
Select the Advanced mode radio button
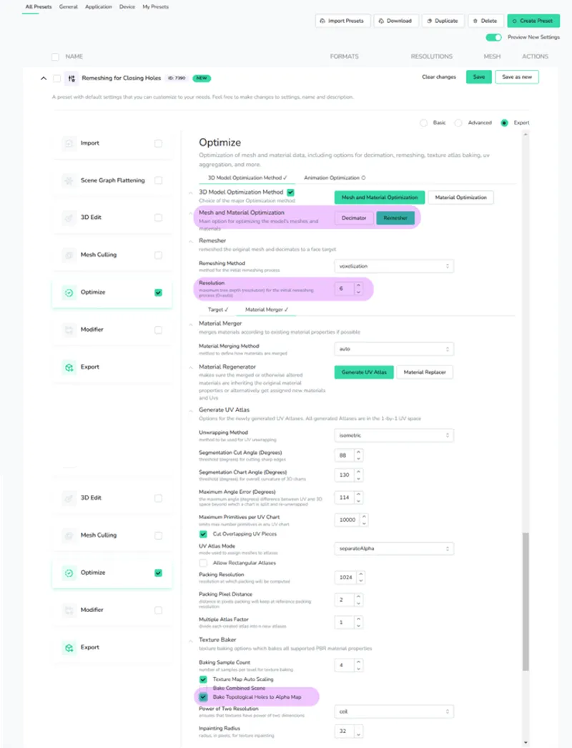pyautogui.click(x=458, y=123)
